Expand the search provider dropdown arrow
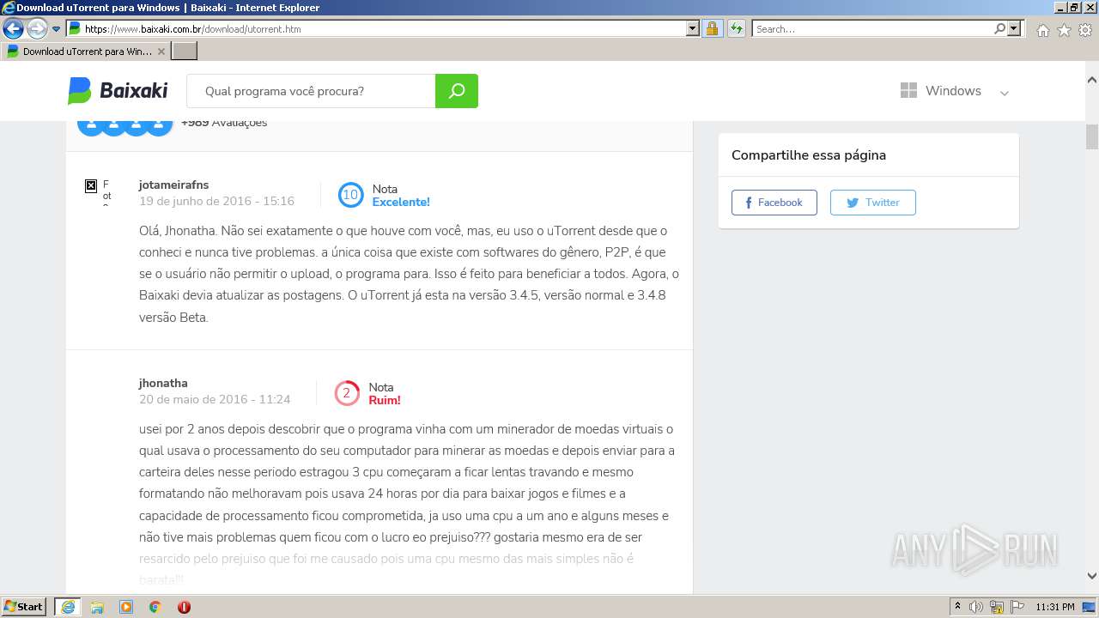The image size is (1099, 618). point(1015,29)
